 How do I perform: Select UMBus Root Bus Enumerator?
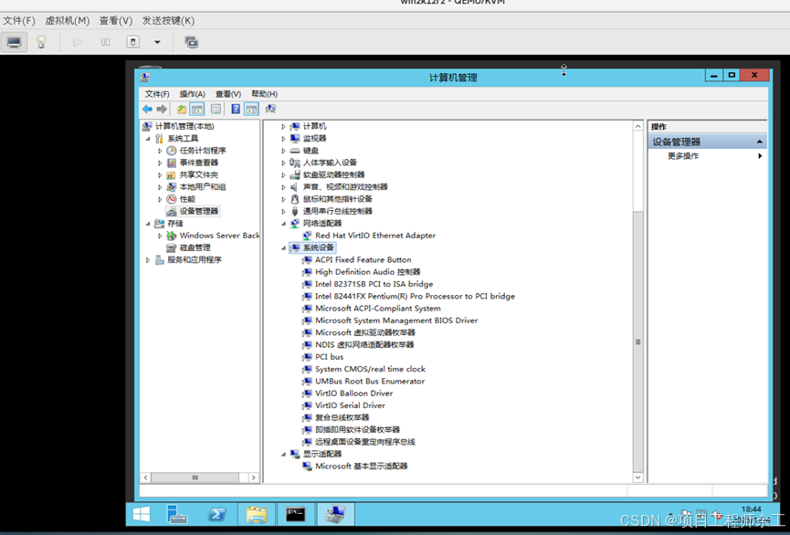(370, 381)
